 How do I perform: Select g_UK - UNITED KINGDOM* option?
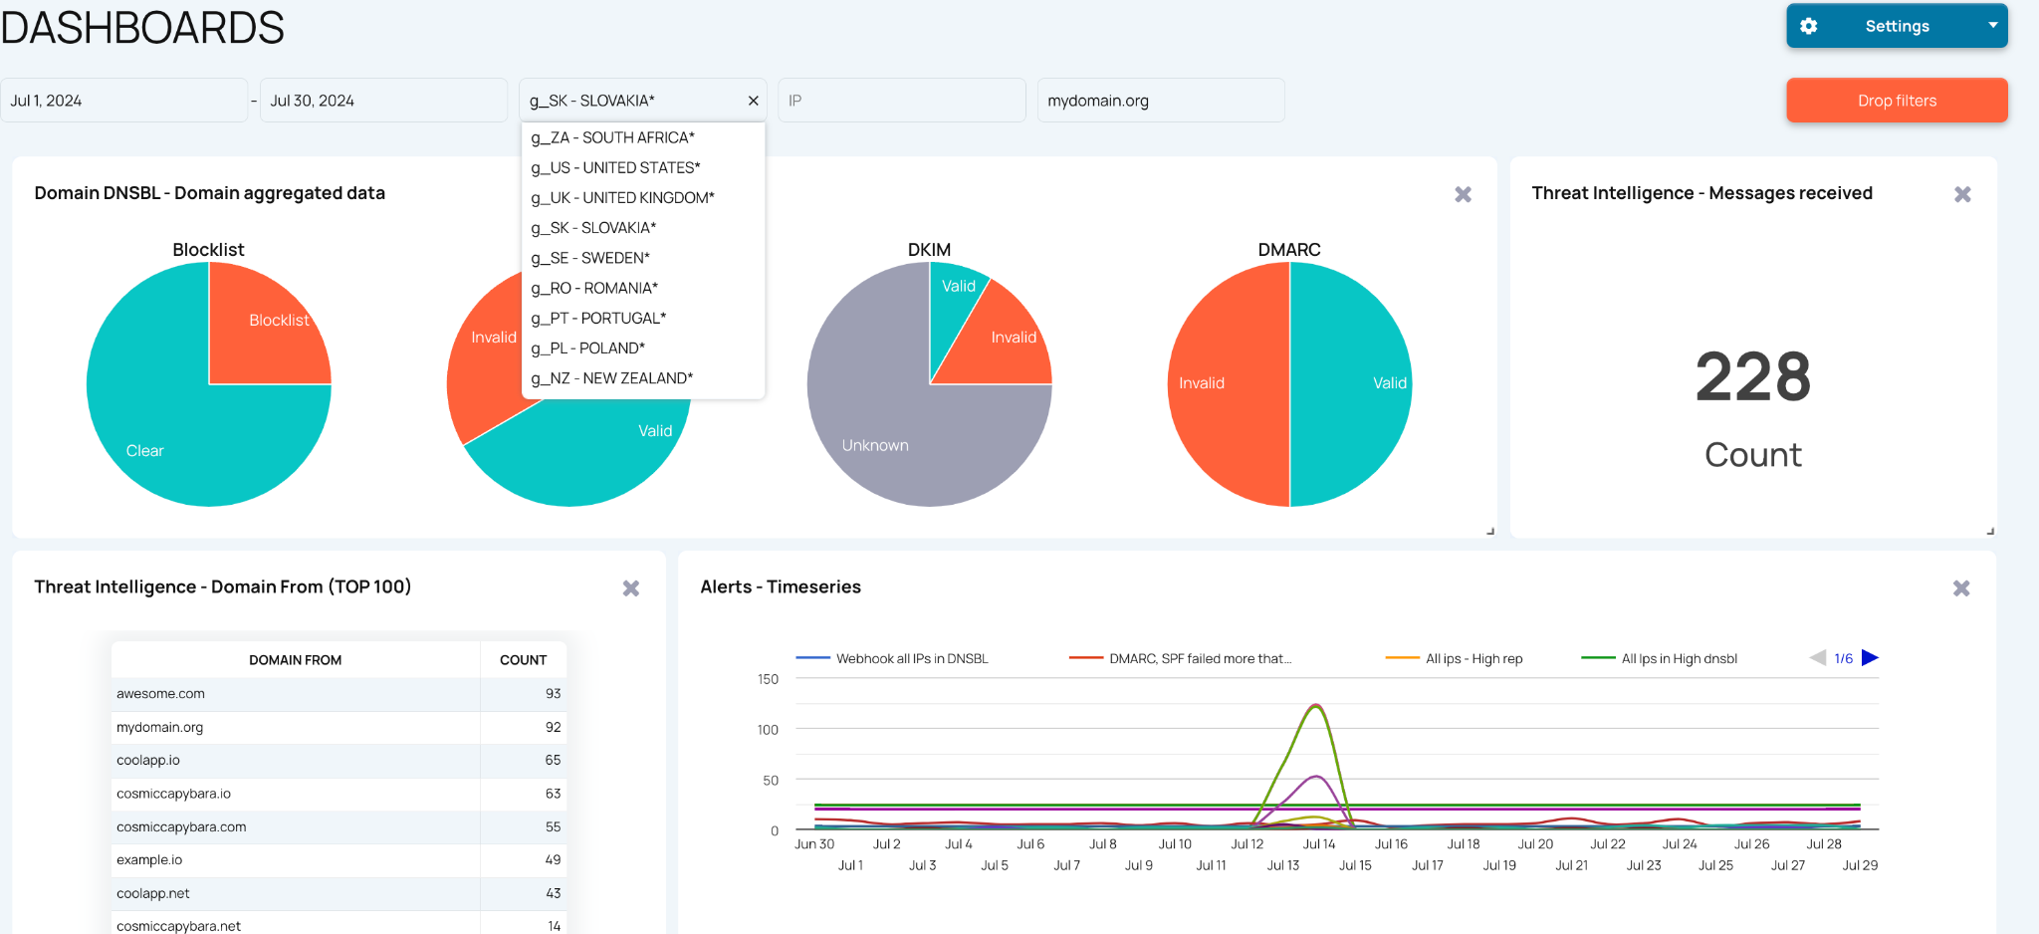643,197
